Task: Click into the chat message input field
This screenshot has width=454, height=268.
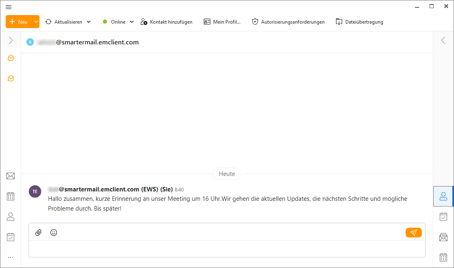Action: point(227,249)
